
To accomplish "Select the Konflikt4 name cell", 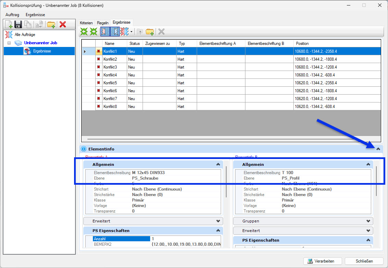I will point(114,75).
